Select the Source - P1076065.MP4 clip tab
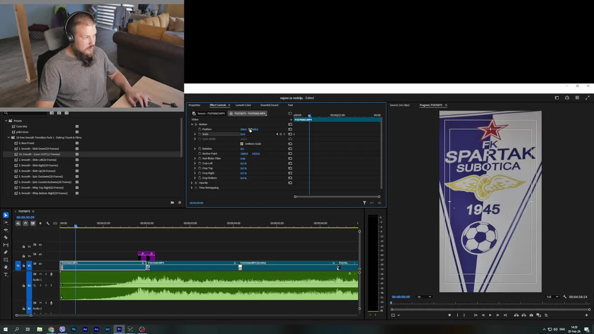This screenshot has height=334, width=594. click(x=209, y=114)
